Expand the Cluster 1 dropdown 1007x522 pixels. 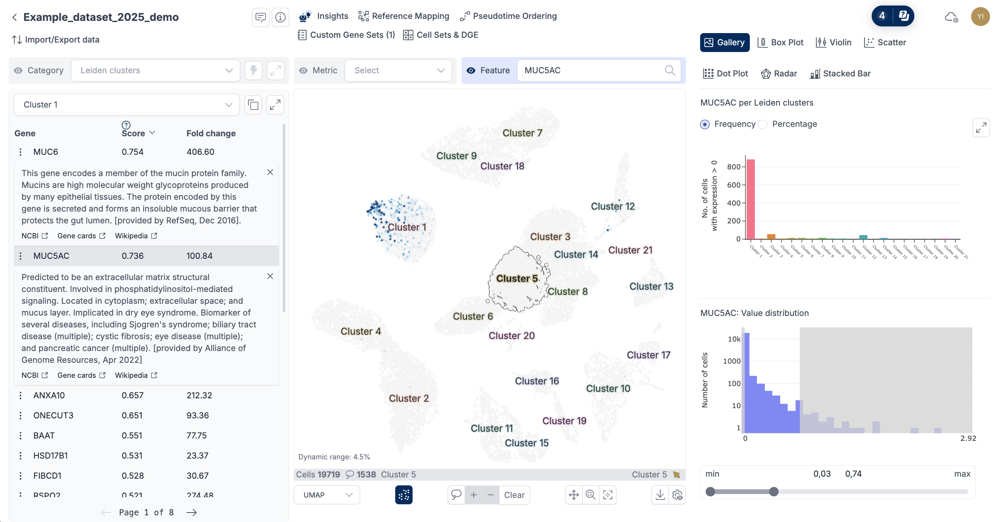pos(126,105)
